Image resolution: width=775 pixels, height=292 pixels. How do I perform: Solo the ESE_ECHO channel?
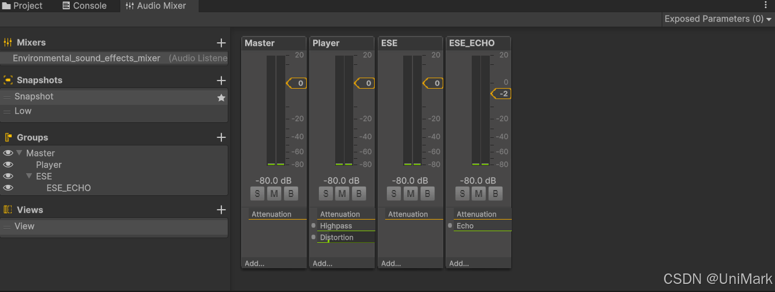(462, 194)
